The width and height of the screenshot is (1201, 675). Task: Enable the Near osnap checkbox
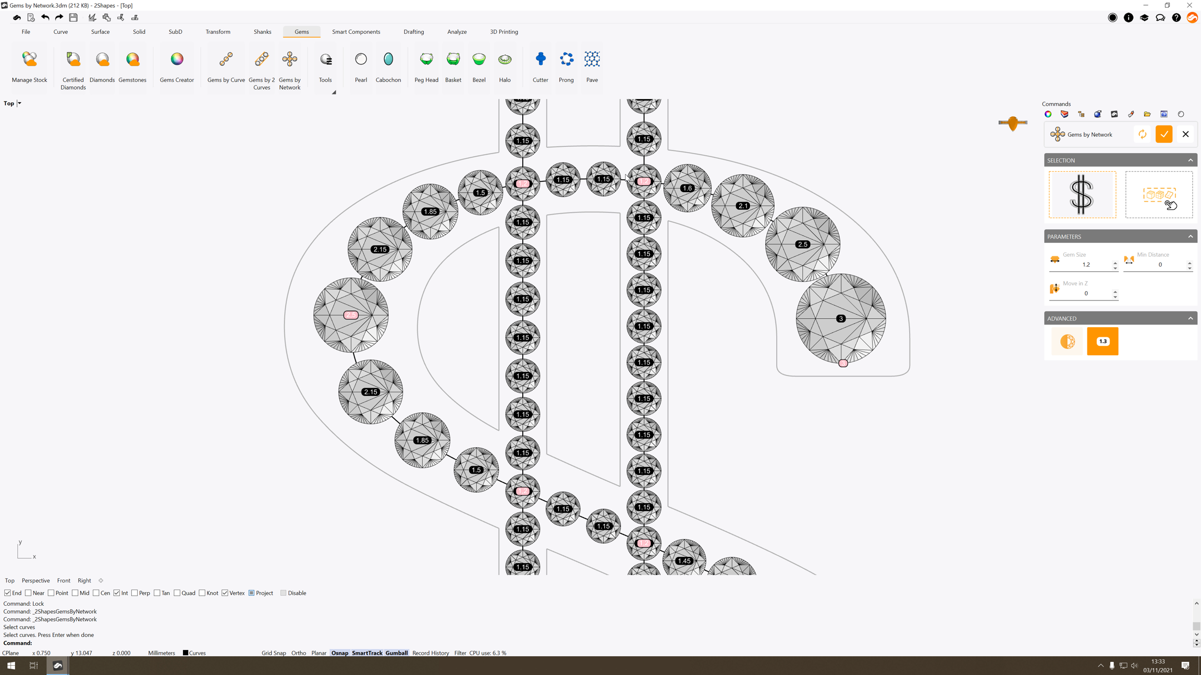(x=29, y=593)
